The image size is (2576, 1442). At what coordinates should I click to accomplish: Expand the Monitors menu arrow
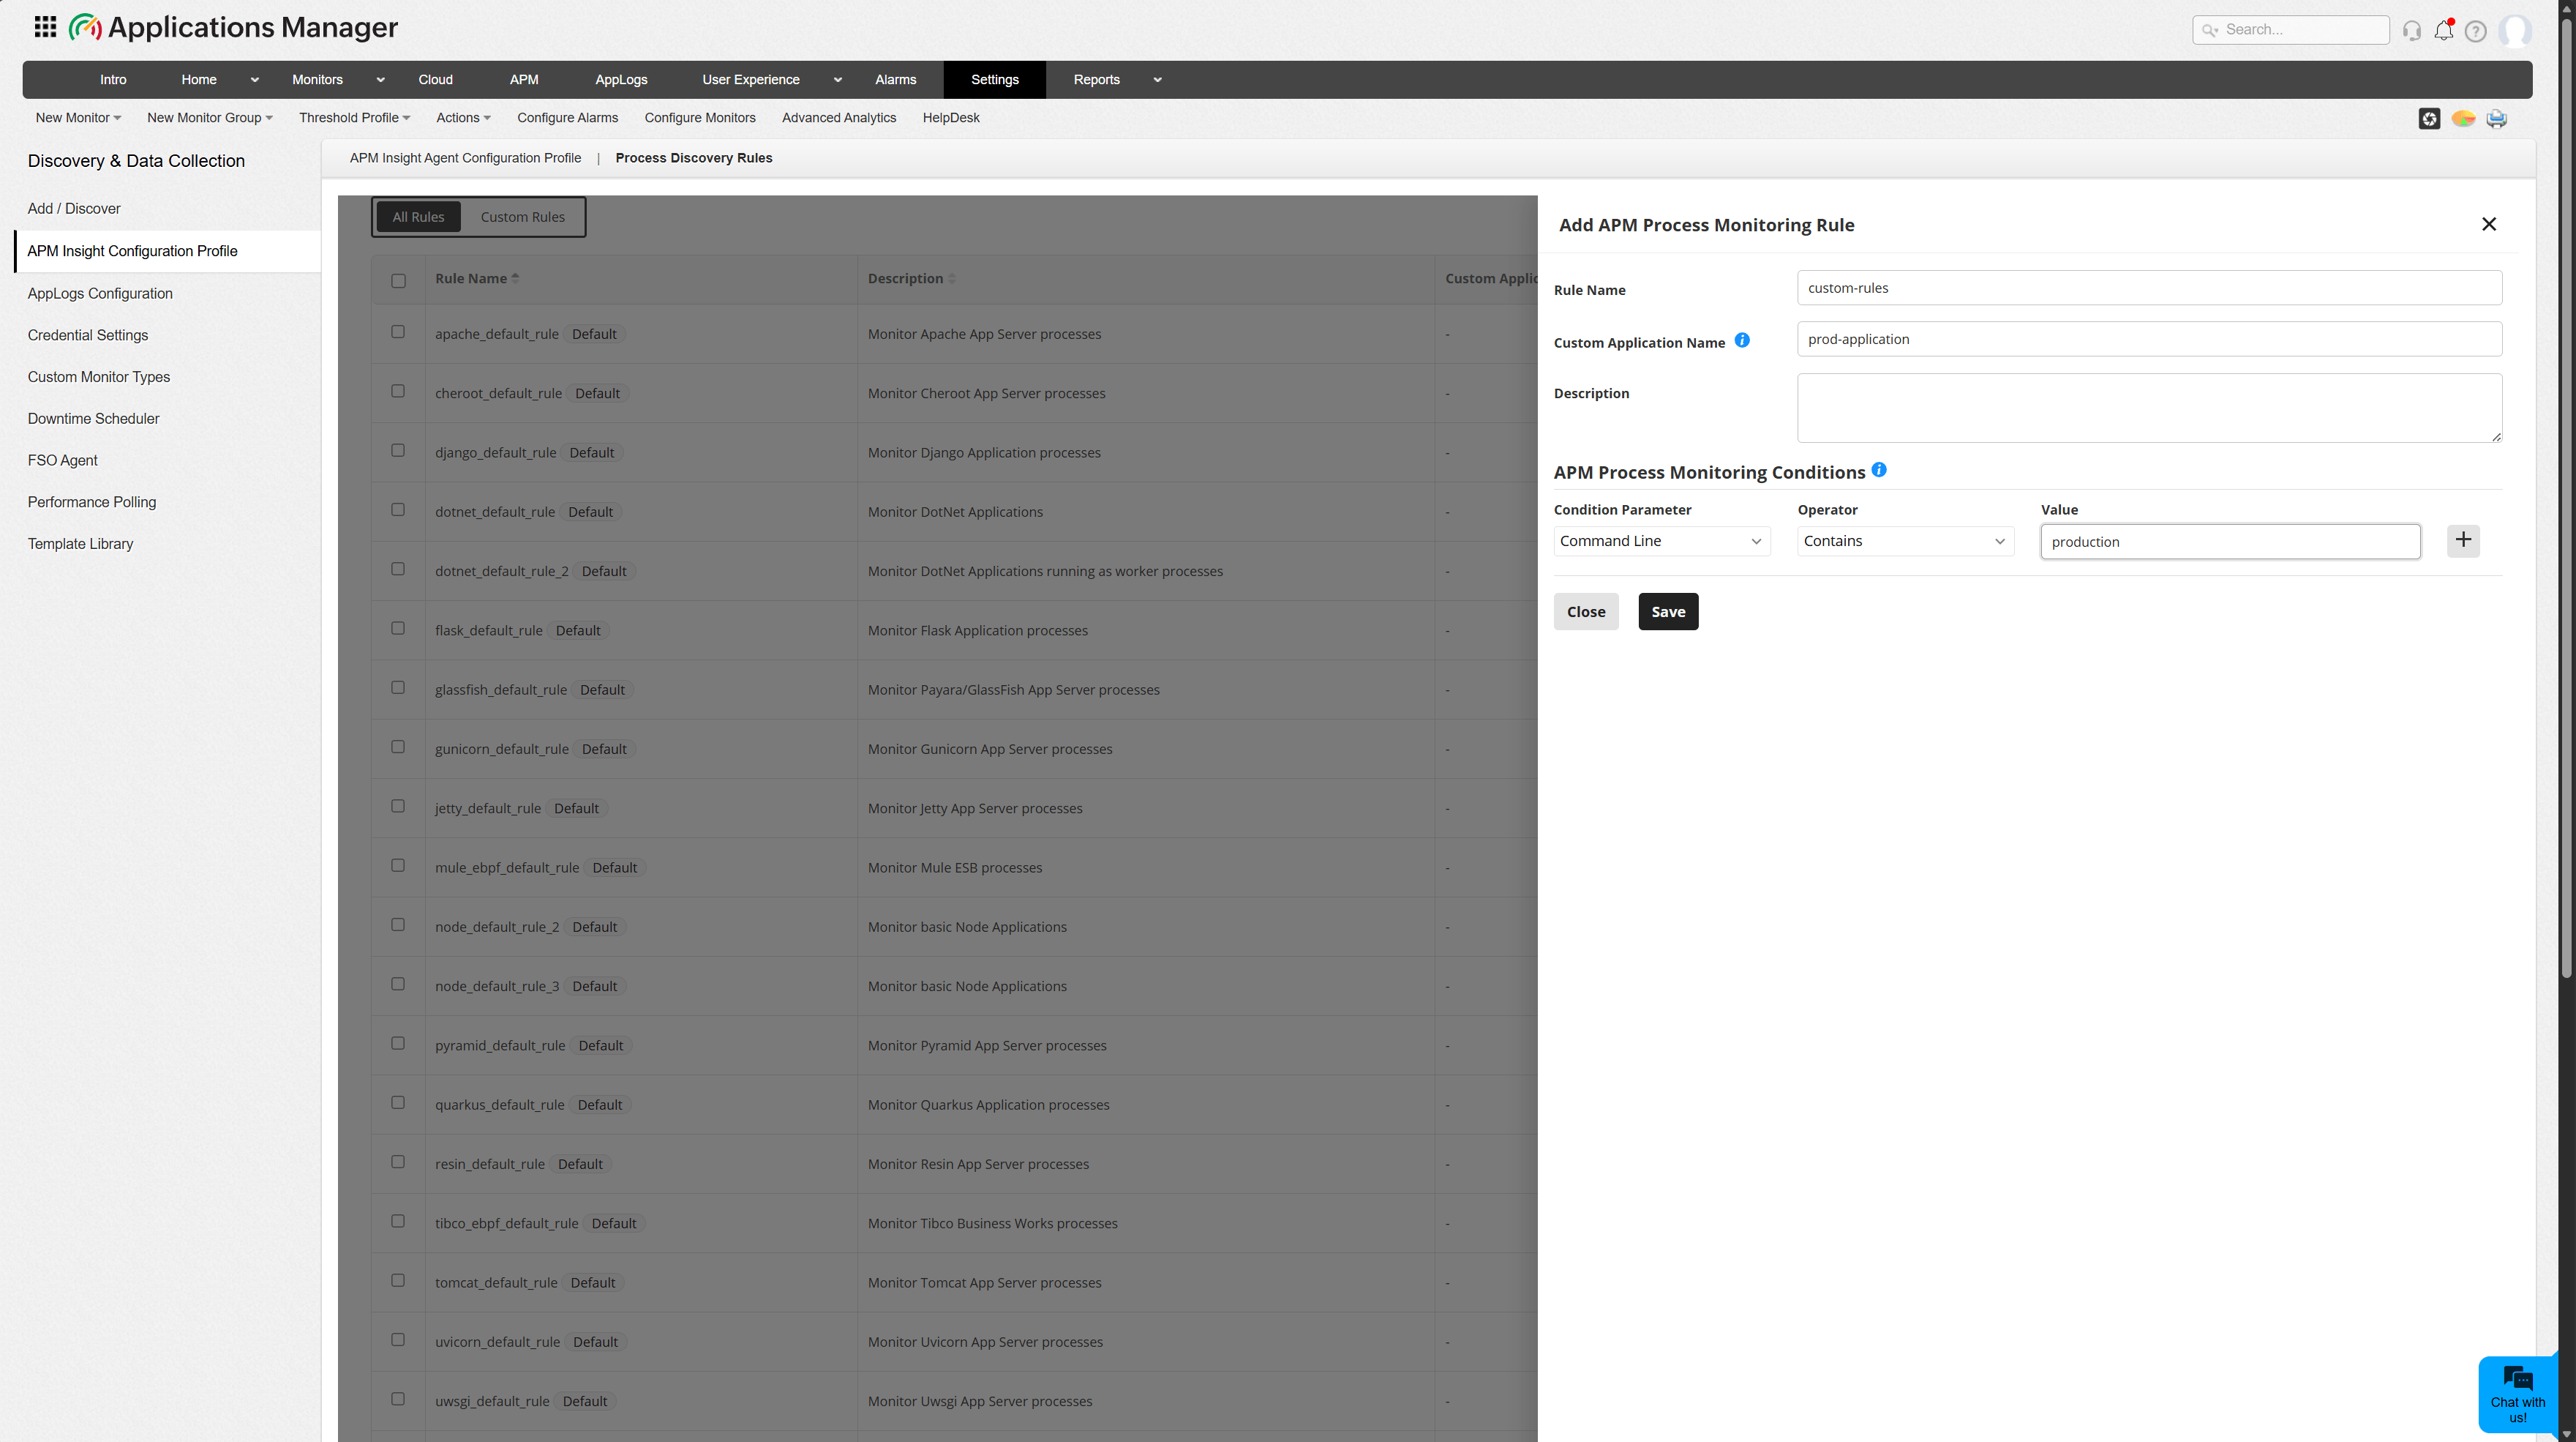[x=380, y=80]
